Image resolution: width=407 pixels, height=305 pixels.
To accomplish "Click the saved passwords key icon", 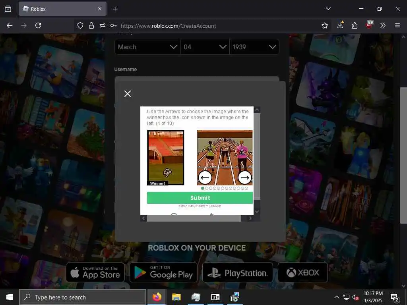I will coord(113,25).
